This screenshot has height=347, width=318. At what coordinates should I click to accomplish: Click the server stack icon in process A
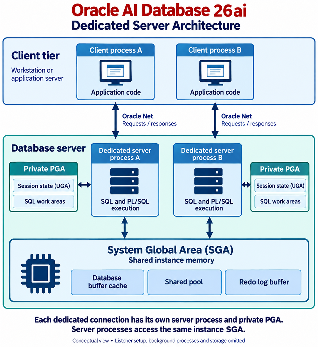124,181
